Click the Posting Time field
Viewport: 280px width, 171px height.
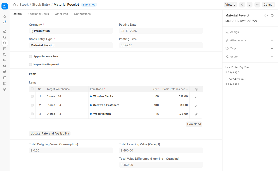click(161, 45)
